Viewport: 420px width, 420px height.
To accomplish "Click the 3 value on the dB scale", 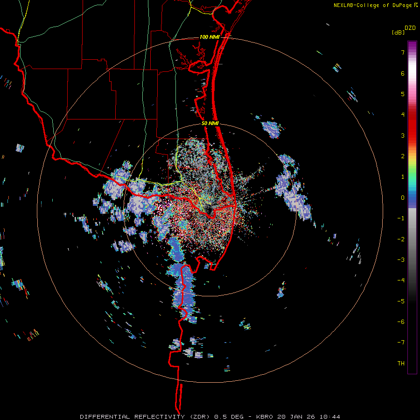I will pyautogui.click(x=403, y=135).
